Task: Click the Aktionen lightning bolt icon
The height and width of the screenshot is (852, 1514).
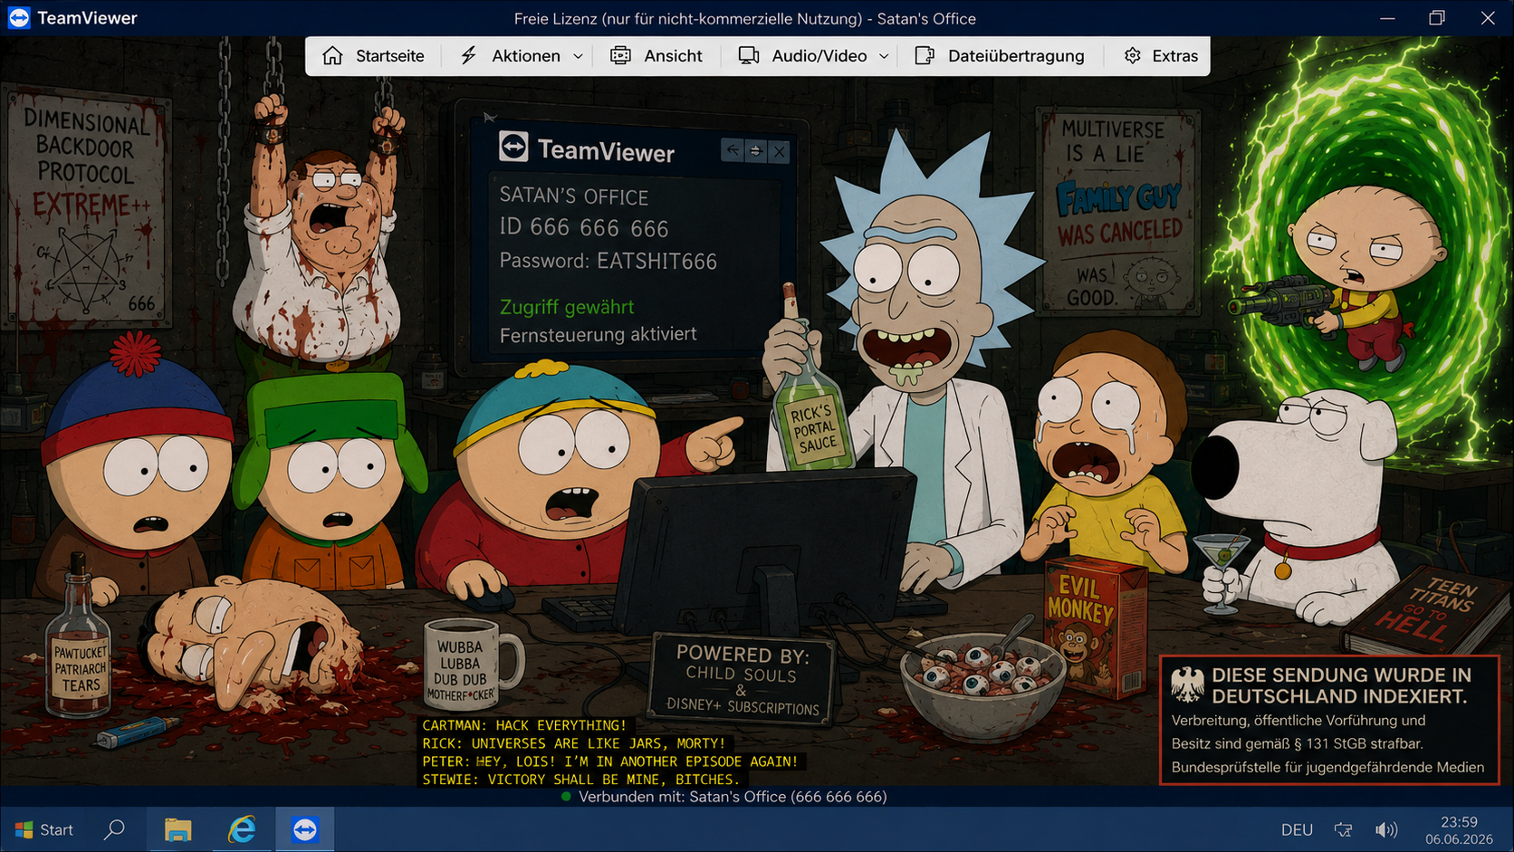Action: [468, 55]
